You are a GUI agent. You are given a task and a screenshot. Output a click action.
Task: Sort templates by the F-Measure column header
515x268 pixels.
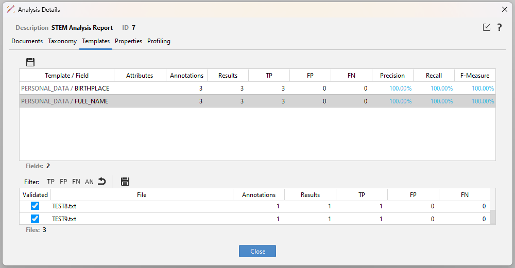(x=474, y=76)
